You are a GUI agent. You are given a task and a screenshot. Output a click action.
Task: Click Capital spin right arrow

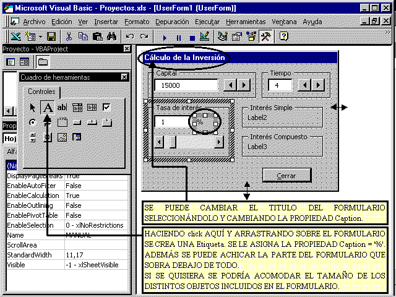244,85
